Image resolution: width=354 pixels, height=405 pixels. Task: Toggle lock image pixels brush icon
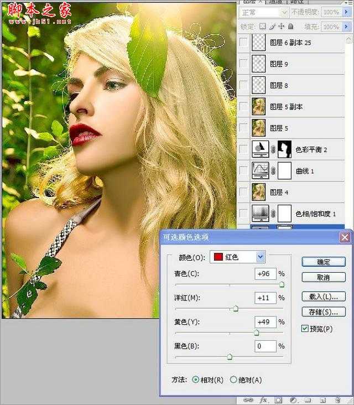[x=272, y=27]
